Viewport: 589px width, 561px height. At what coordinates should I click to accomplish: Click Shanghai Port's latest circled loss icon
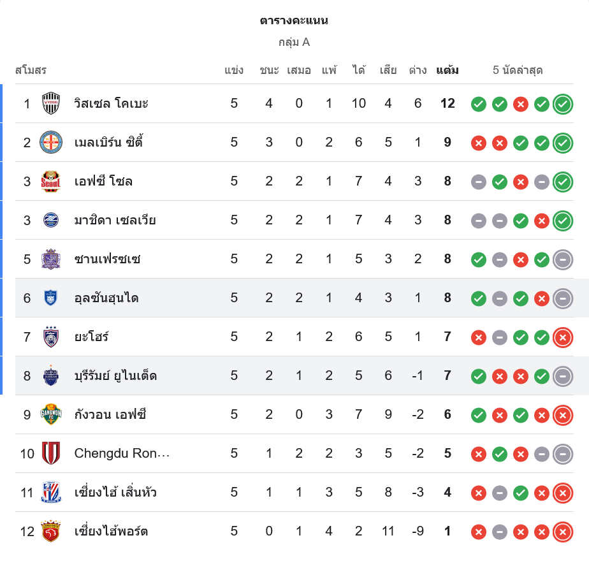coord(562,532)
